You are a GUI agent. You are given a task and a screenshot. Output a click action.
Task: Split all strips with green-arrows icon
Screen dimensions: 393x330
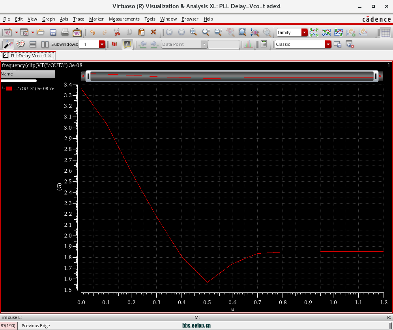(314, 32)
